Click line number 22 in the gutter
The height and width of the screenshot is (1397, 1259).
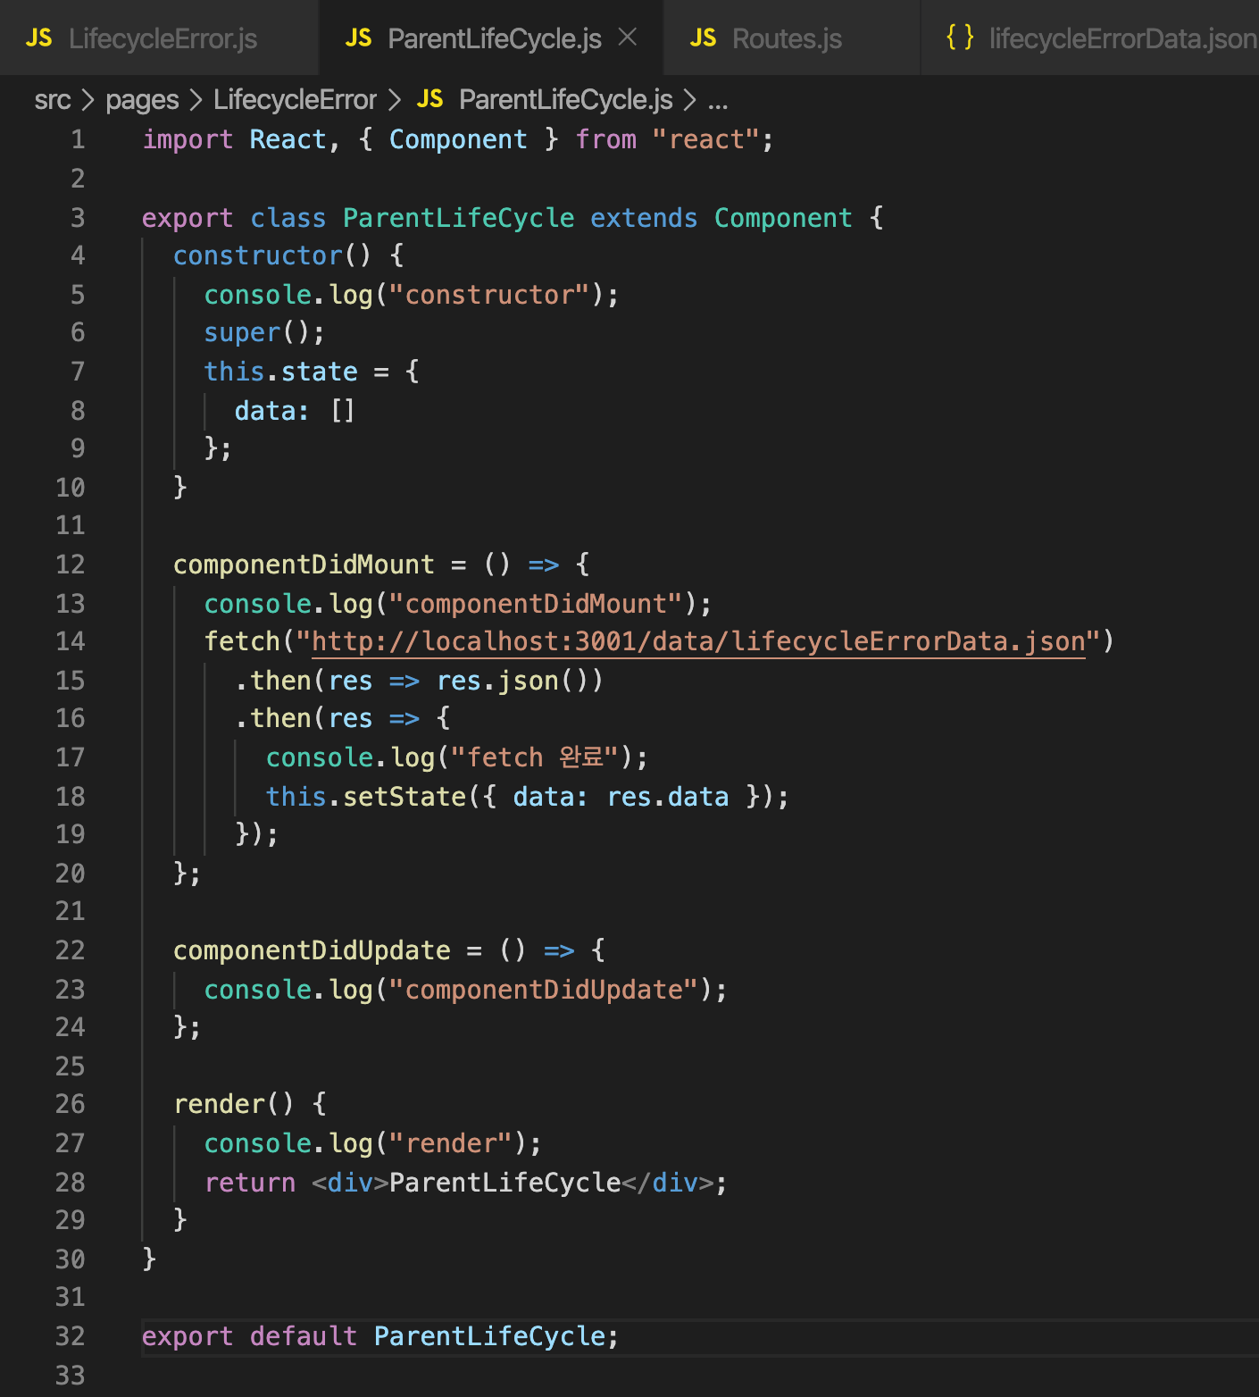[71, 950]
